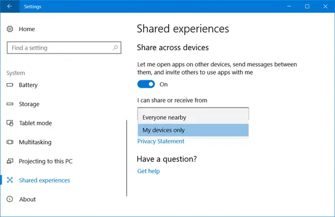
Task: Focus the Find a setting search box
Action: pos(64,47)
